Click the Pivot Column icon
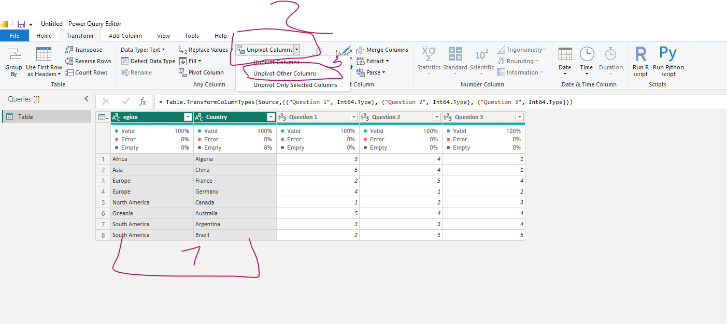The height and width of the screenshot is (324, 727). [x=183, y=72]
